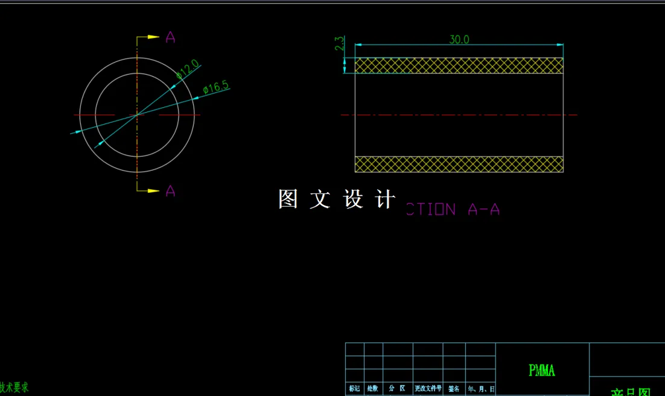Click the 年、月、日 title block cell
This screenshot has height=396, width=665.
pos(481,389)
